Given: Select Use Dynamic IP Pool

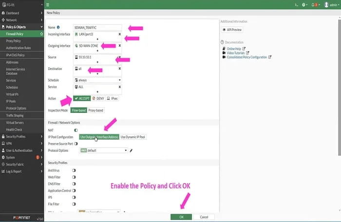Looking at the screenshot, I should pos(133,137).
